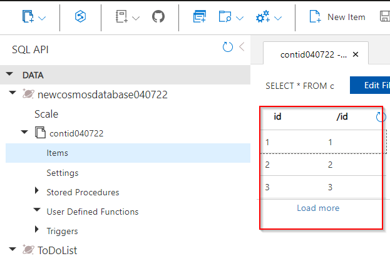
Task: Click the New Container icon
Action: pyautogui.click(x=29, y=17)
